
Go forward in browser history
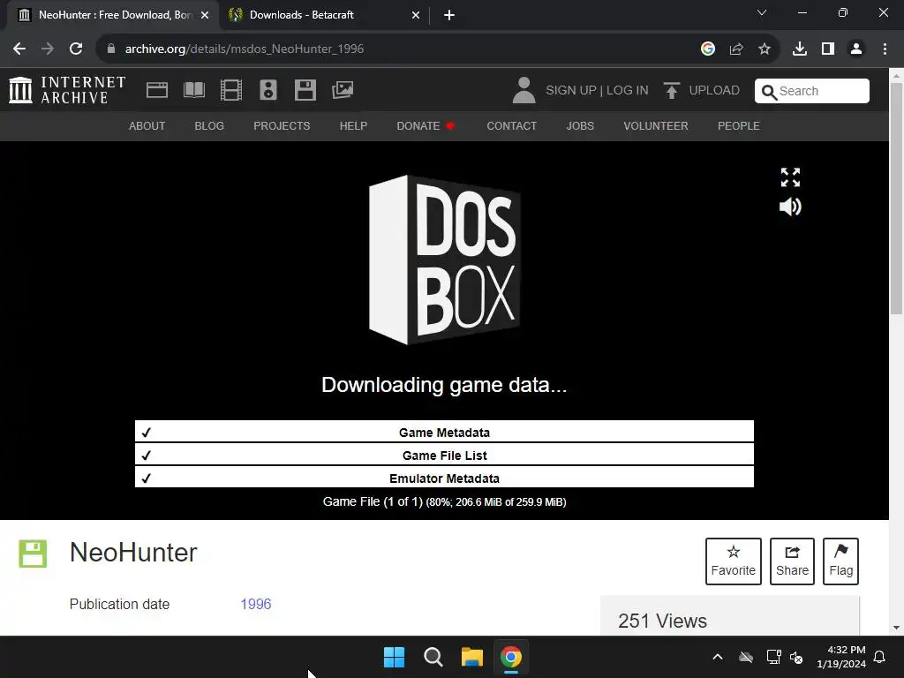click(x=48, y=49)
